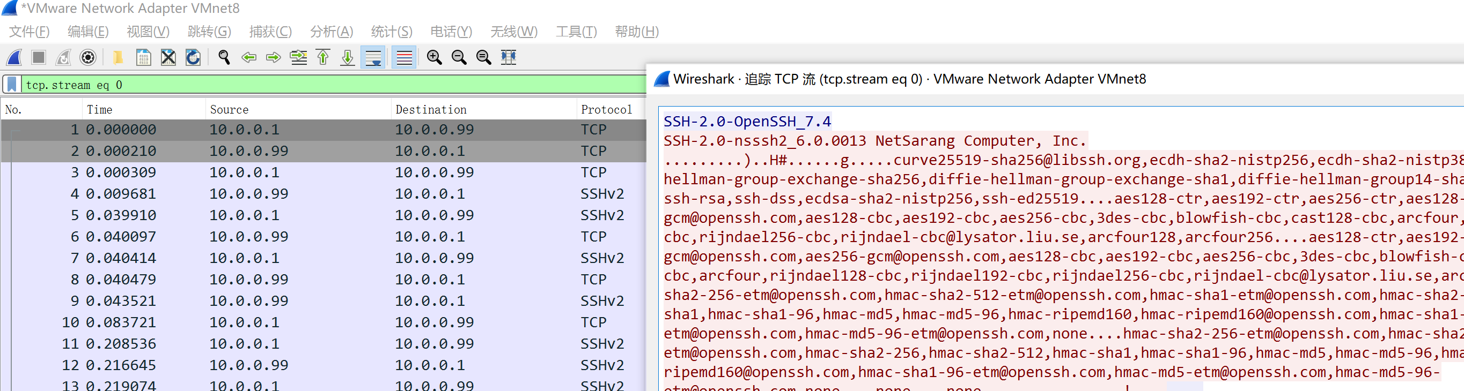This screenshot has width=1464, height=391.
Task: Click the Follow TCP Stream window title
Action: pyautogui.click(x=909, y=79)
